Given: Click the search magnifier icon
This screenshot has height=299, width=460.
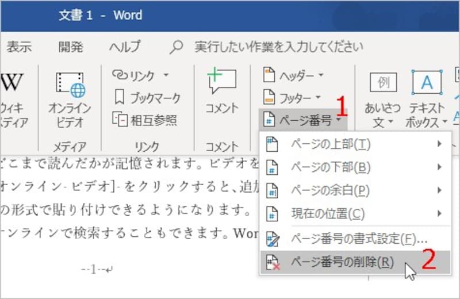Looking at the screenshot, I should pos(177,47).
